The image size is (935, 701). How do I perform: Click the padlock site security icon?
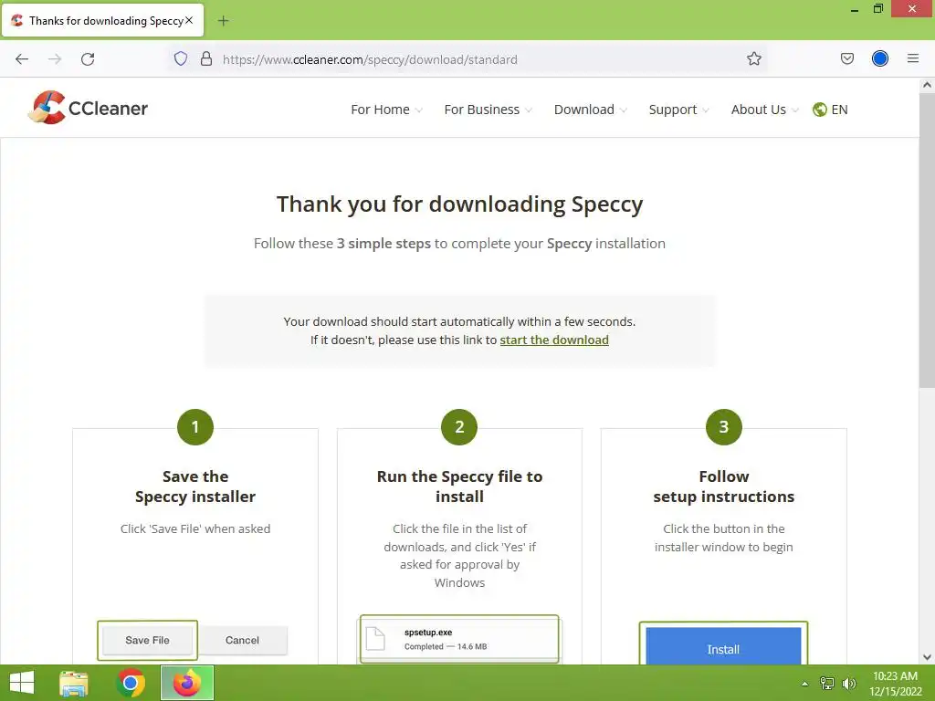[x=206, y=58]
